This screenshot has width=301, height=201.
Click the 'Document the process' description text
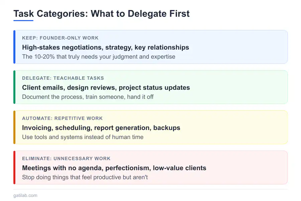[x=88, y=97]
